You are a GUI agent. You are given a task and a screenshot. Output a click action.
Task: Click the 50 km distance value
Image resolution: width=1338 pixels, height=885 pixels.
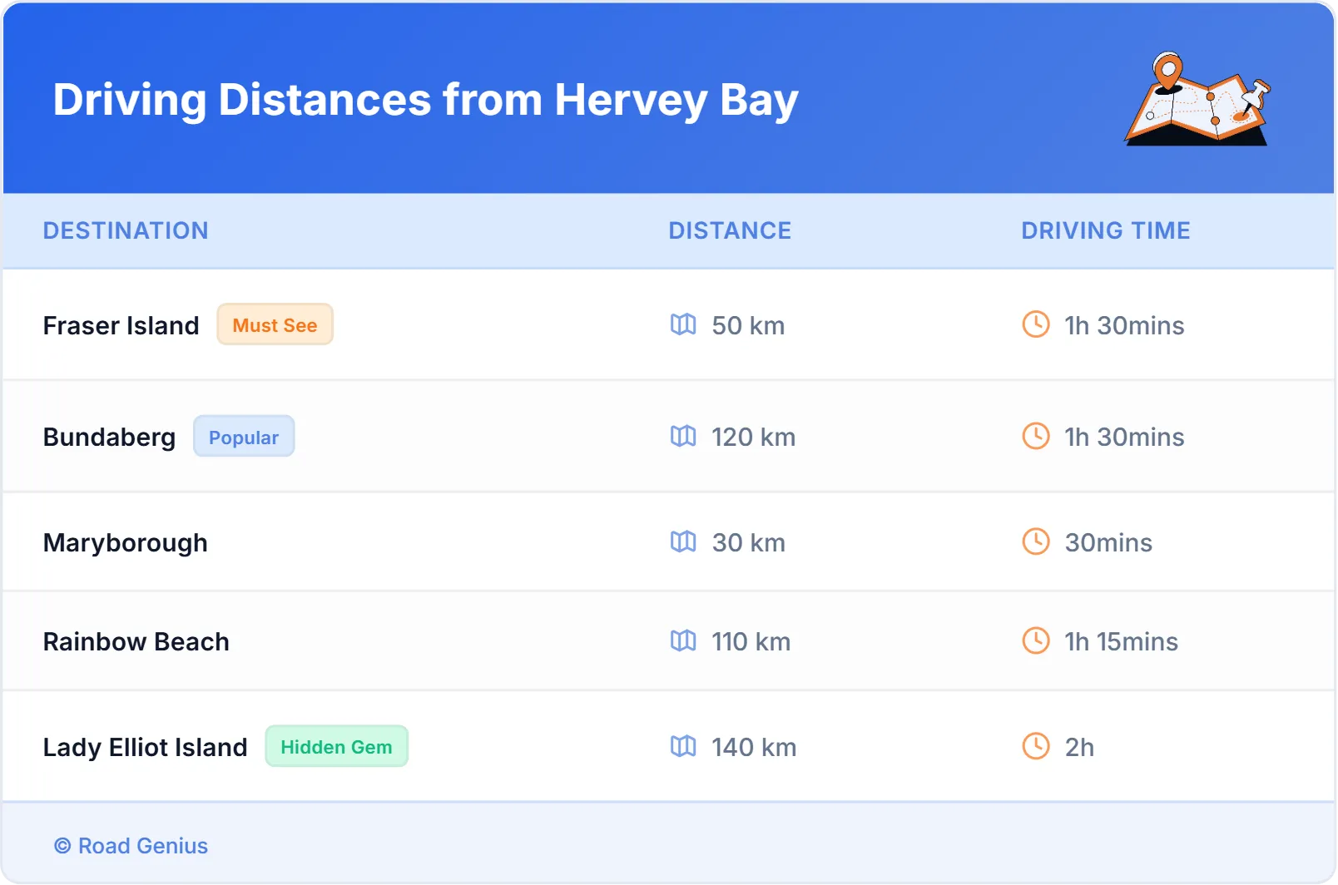[748, 325]
